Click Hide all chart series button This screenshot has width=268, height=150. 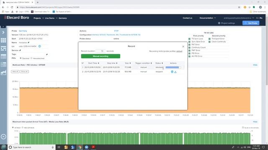(x=15, y=72)
